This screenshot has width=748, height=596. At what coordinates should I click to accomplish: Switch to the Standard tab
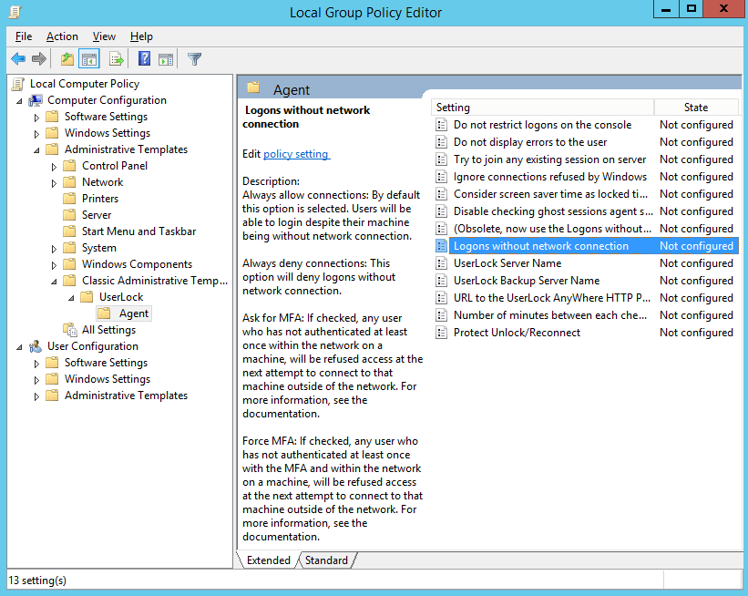click(x=325, y=560)
